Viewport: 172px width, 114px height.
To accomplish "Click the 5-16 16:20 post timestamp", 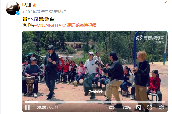I will [31, 11].
